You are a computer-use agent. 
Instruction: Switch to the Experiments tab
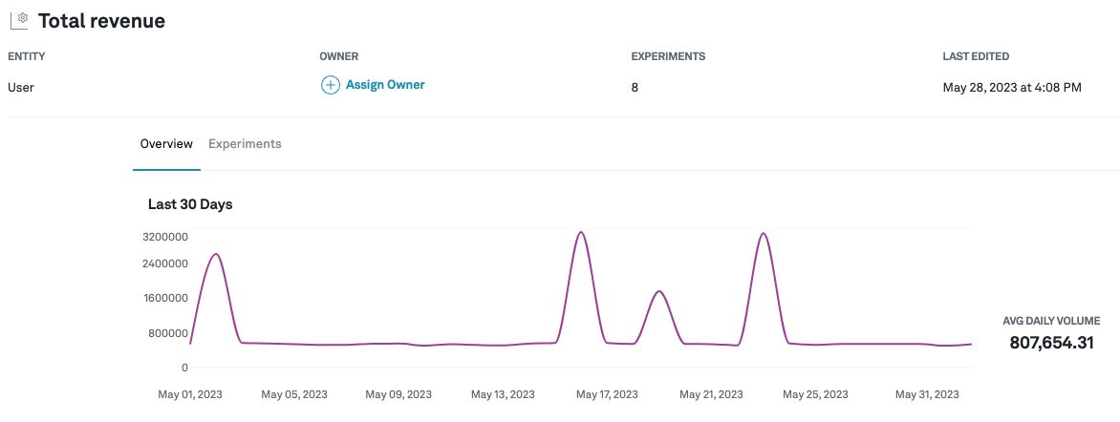(245, 144)
